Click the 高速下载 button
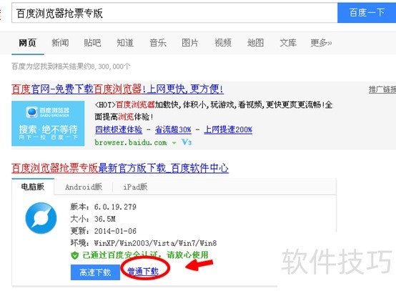 pos(95,272)
